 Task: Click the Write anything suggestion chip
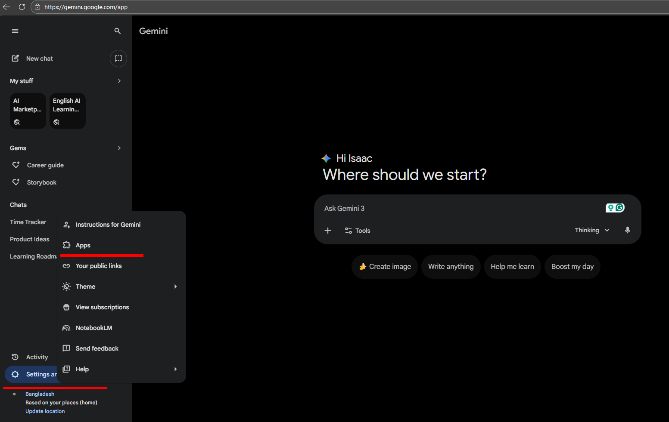click(451, 267)
